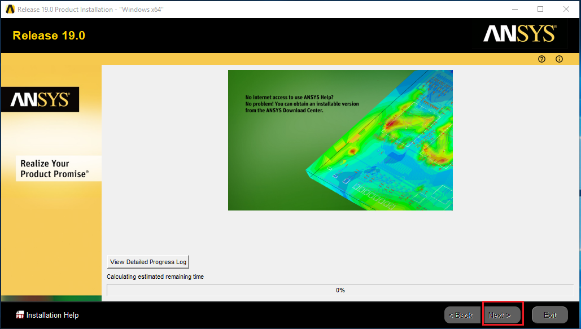Click the 'Release 19.0' header text

coord(49,36)
